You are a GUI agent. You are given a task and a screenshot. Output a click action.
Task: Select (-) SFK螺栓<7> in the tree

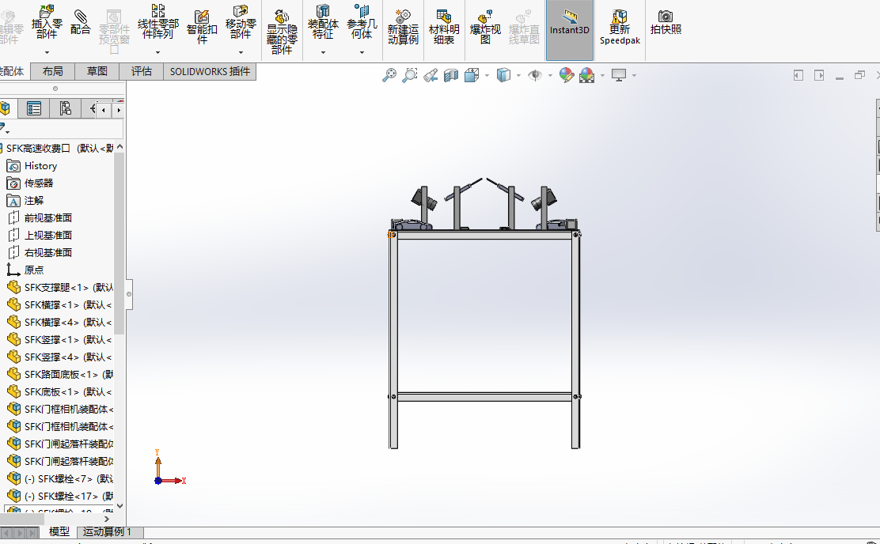coord(59,479)
